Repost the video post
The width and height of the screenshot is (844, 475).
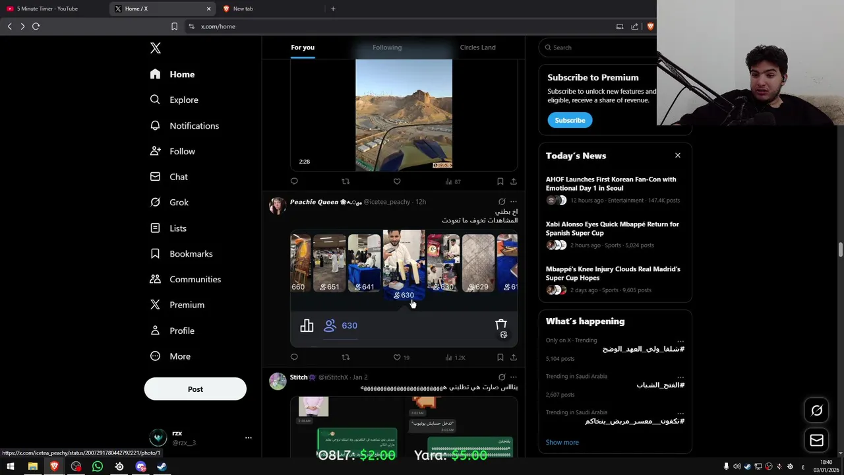pos(346,181)
